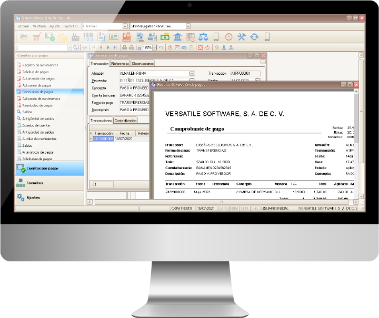Open Solicitud de pagos in sidebar

[33, 72]
